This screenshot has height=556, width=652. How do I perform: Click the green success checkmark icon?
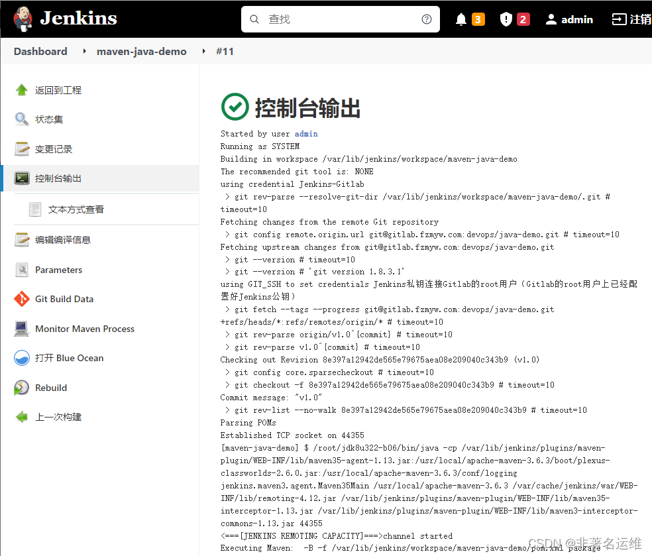[x=235, y=107]
